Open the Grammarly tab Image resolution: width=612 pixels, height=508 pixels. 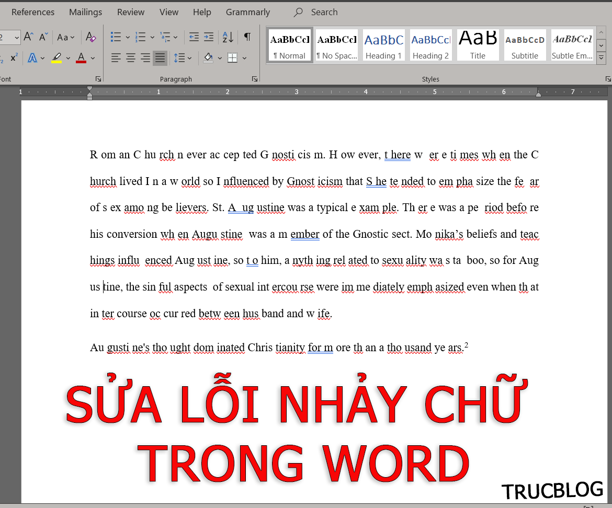tap(248, 12)
